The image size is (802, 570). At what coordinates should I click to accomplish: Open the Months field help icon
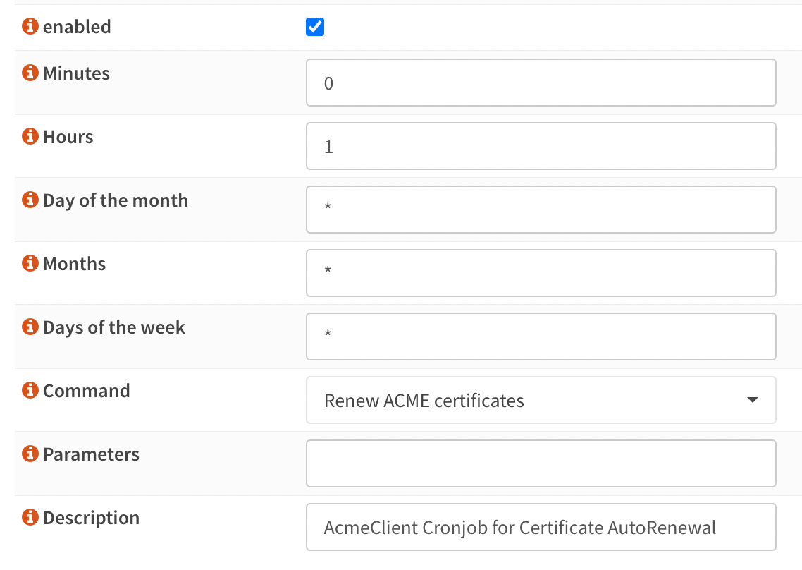pyautogui.click(x=29, y=263)
